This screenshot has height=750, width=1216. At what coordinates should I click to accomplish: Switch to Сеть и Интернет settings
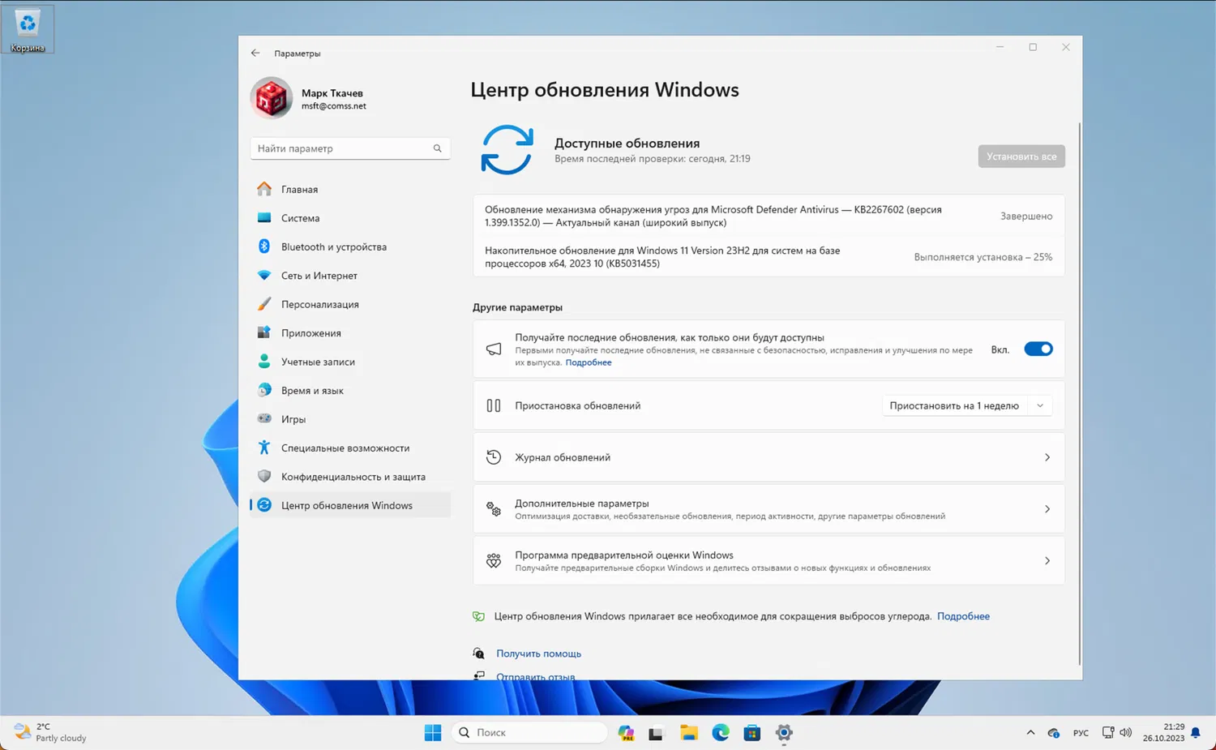click(350, 275)
